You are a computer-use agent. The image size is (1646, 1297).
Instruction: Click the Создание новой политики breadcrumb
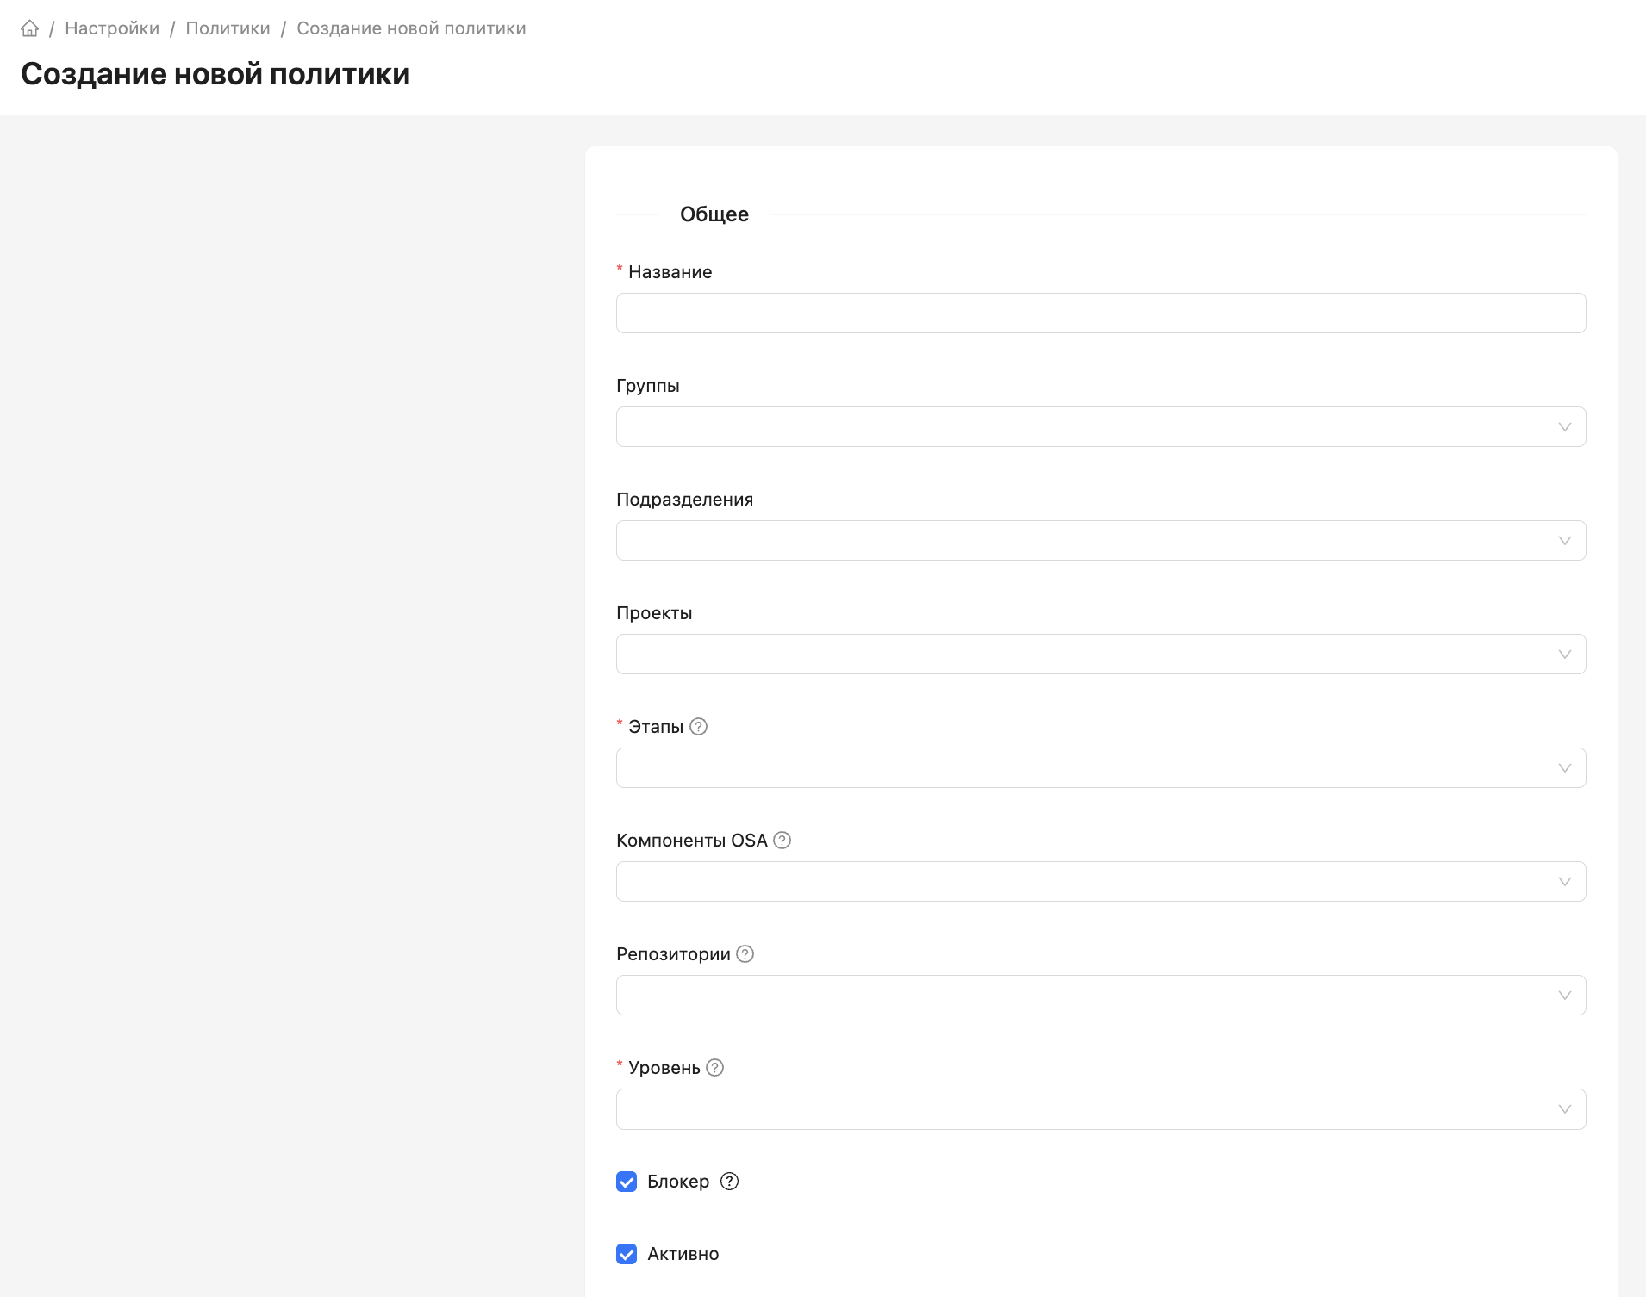[411, 28]
